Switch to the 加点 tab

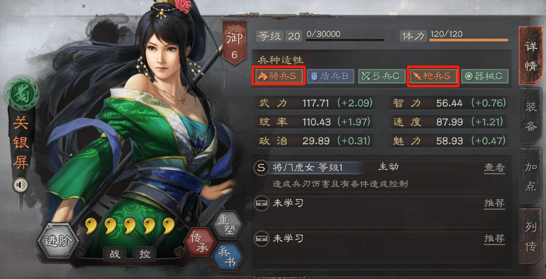530,176
